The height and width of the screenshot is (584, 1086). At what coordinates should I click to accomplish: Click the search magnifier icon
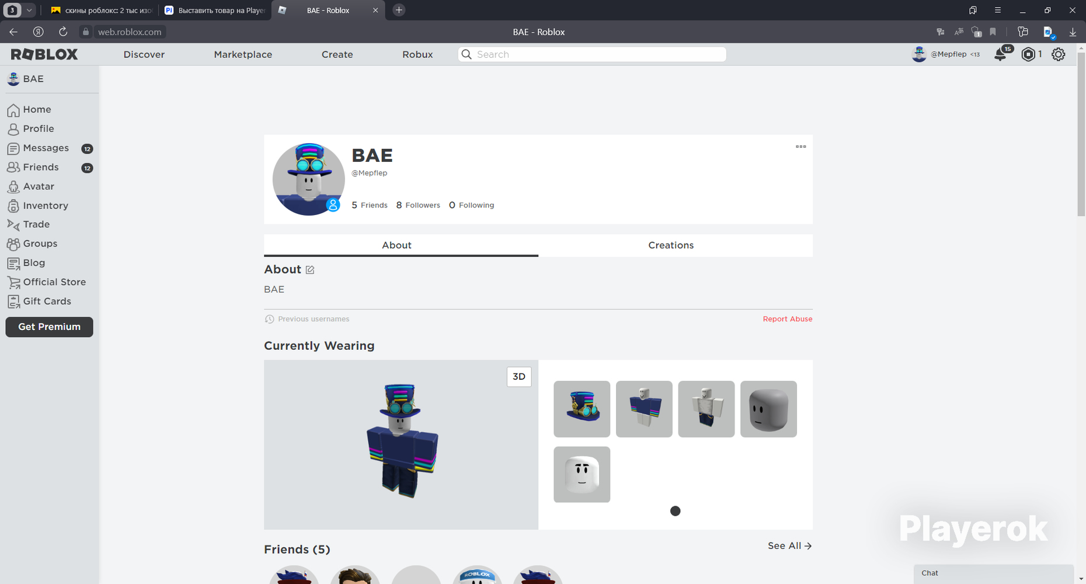pos(467,54)
